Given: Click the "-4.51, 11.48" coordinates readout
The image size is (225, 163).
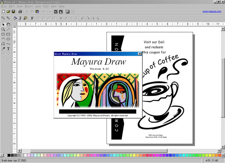Looking at the screenshot, I should 211,160.
